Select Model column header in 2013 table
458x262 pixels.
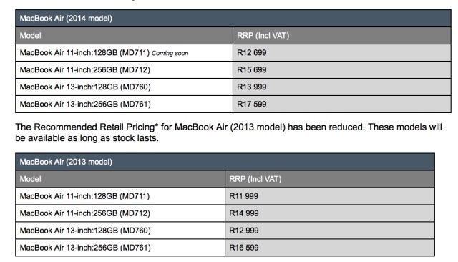pyautogui.click(x=120, y=179)
